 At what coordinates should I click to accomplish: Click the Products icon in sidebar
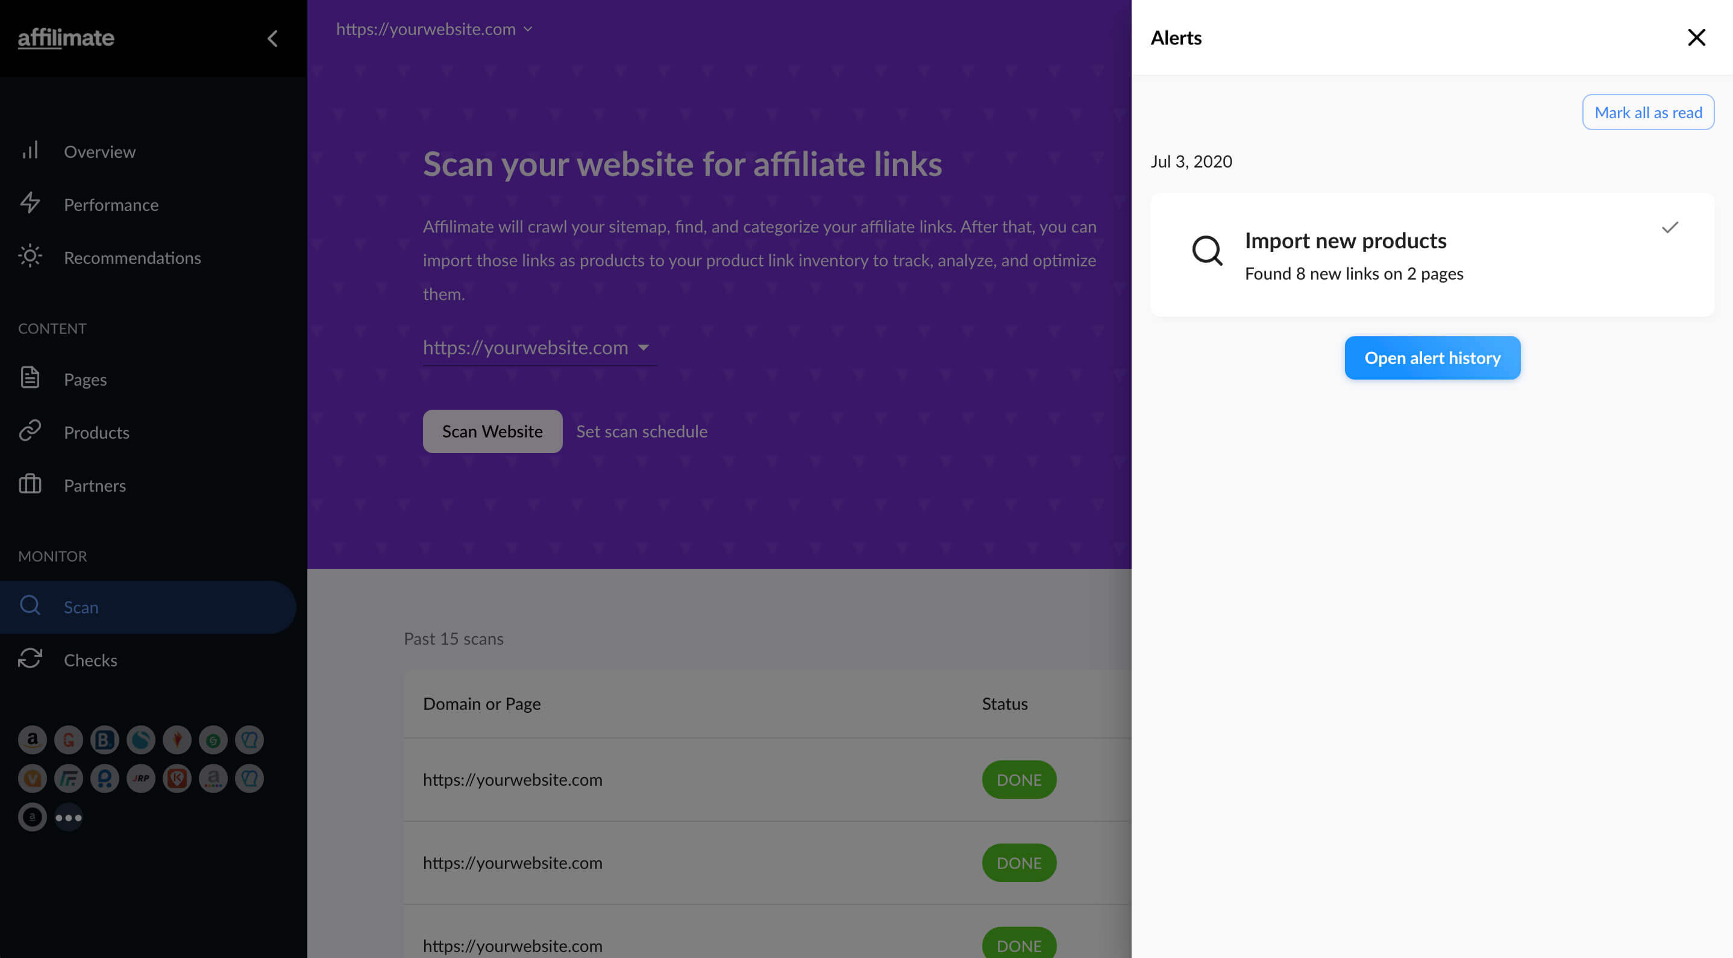click(30, 432)
